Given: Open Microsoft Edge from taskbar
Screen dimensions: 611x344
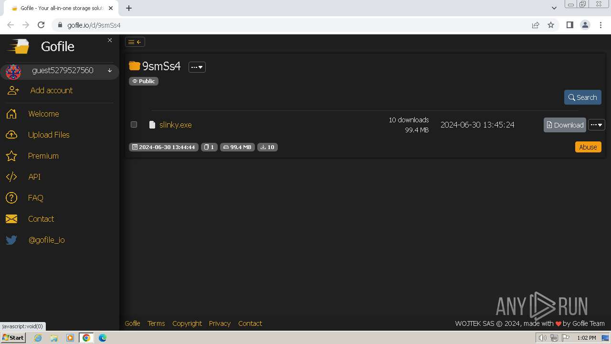Looking at the screenshot, I should 103,338.
